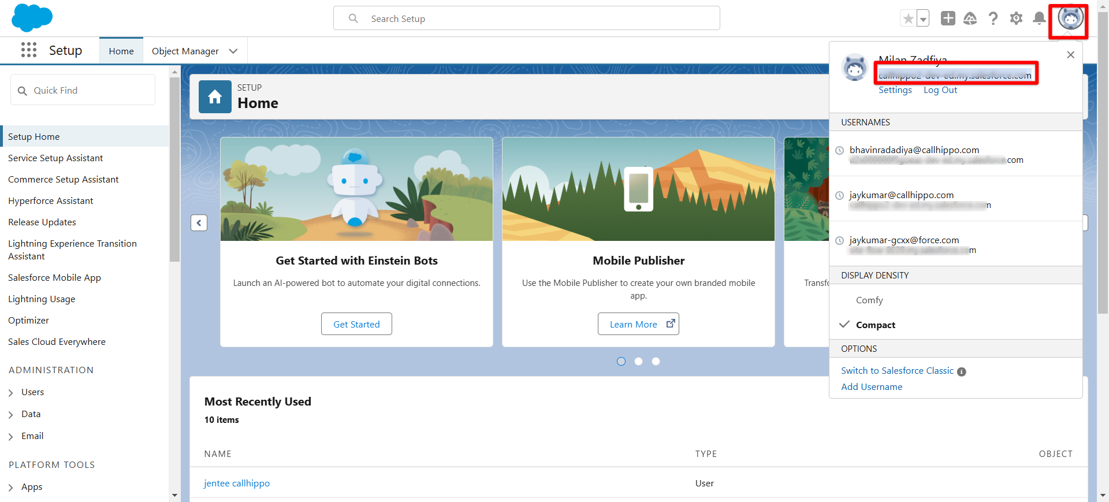Click the sidebar scroll down arrow

coord(174,495)
